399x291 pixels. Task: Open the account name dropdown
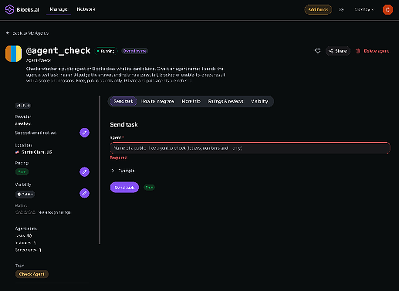364,10
